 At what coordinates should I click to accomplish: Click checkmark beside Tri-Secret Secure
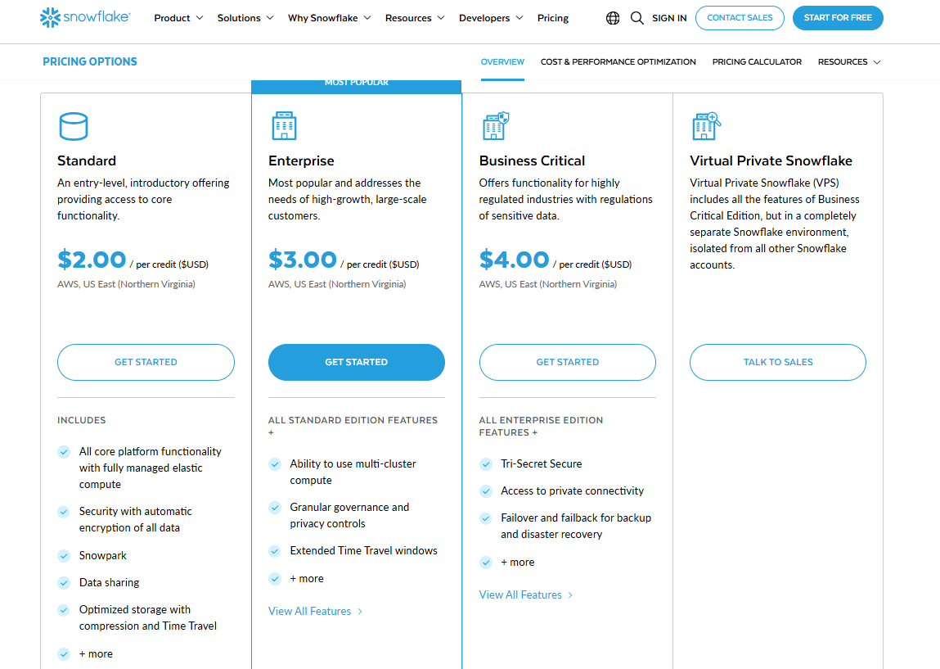click(x=486, y=463)
